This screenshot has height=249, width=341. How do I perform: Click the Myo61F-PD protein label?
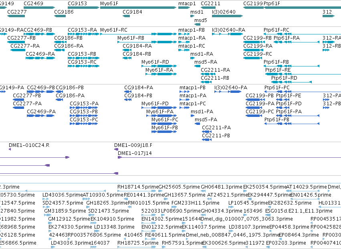click(x=155, y=104)
